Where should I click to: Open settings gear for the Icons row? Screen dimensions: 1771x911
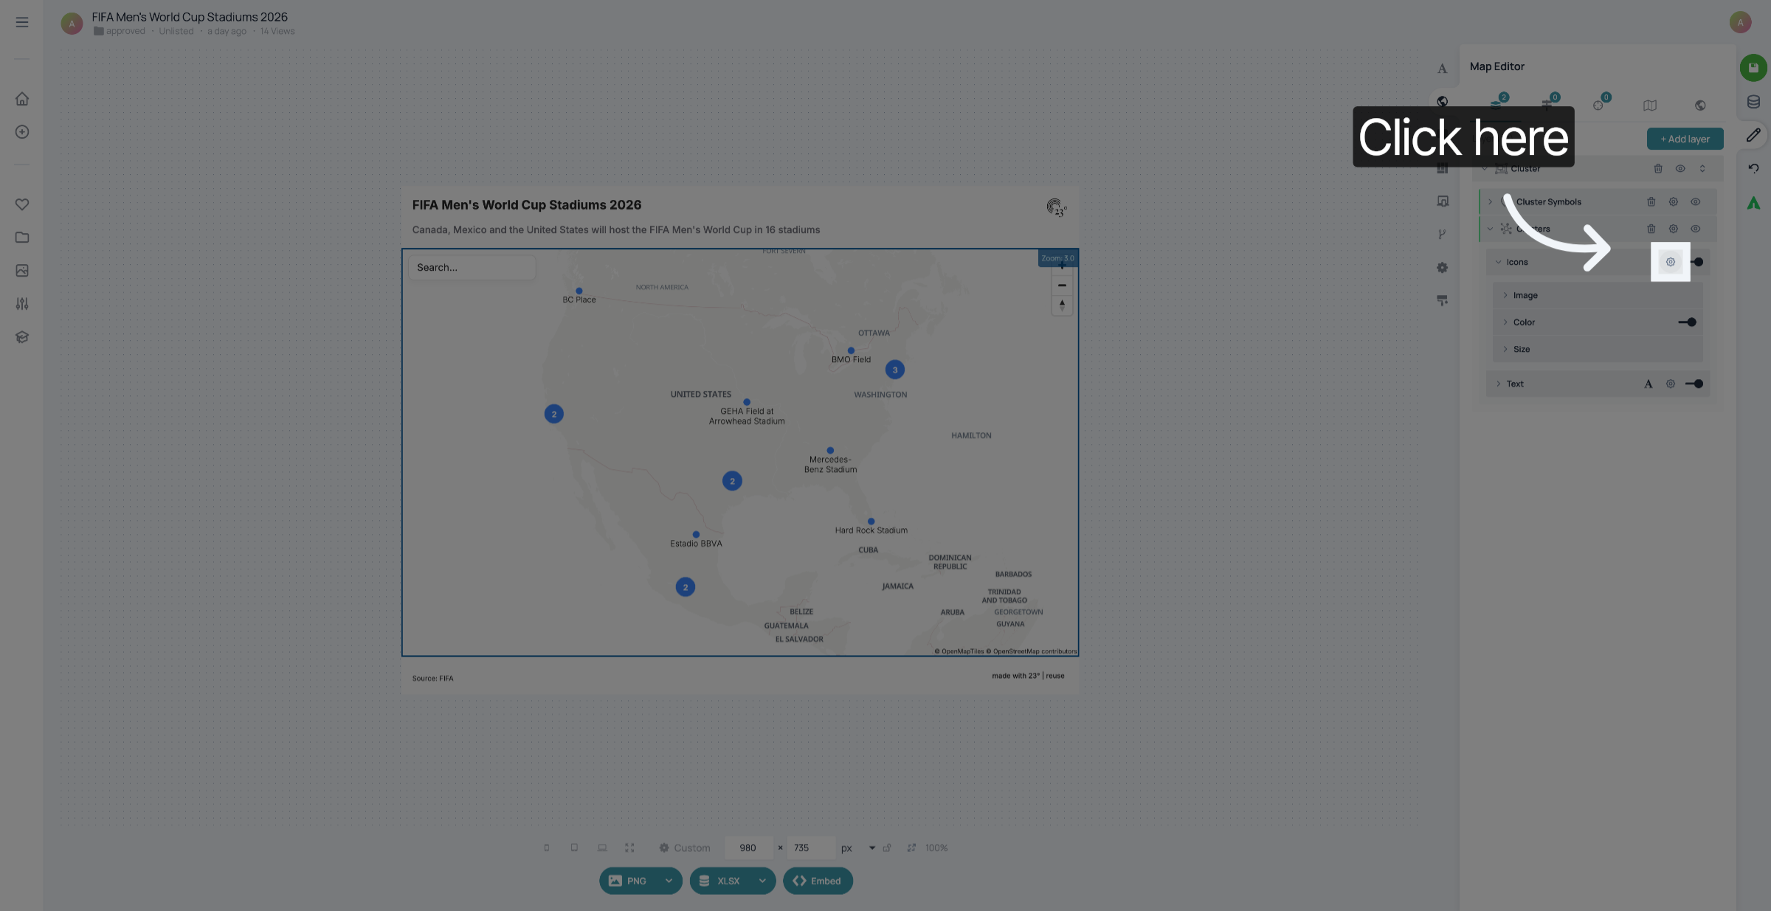click(x=1671, y=262)
